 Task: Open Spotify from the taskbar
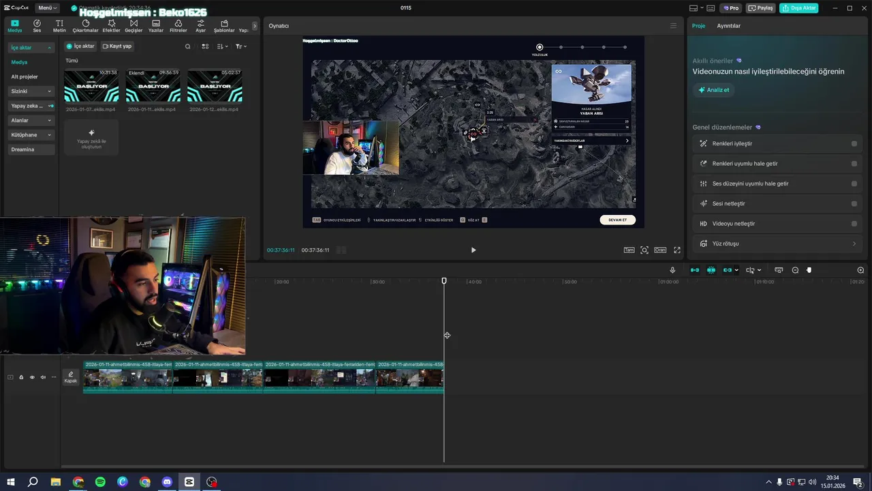coord(100,482)
